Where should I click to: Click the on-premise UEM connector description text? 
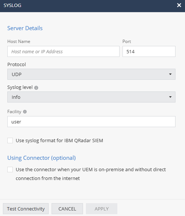(91, 174)
